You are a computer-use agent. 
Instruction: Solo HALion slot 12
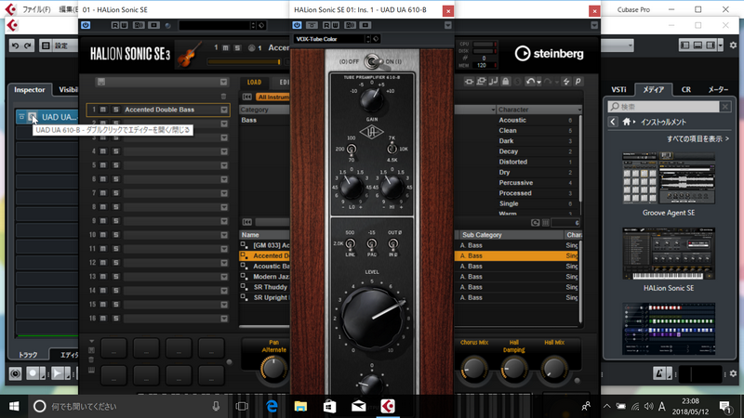click(115, 263)
